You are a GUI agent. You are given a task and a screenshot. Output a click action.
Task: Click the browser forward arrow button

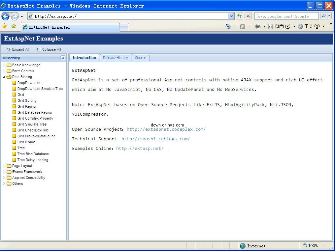coord(15,16)
